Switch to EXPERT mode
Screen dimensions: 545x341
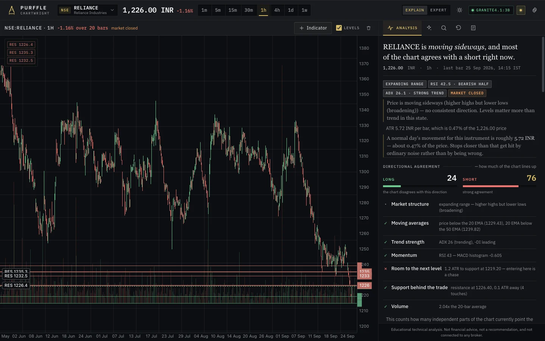(x=438, y=10)
